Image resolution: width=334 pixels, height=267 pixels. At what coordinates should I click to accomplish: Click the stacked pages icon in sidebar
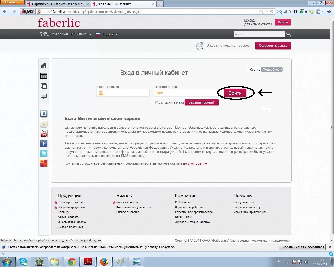(x=44, y=86)
